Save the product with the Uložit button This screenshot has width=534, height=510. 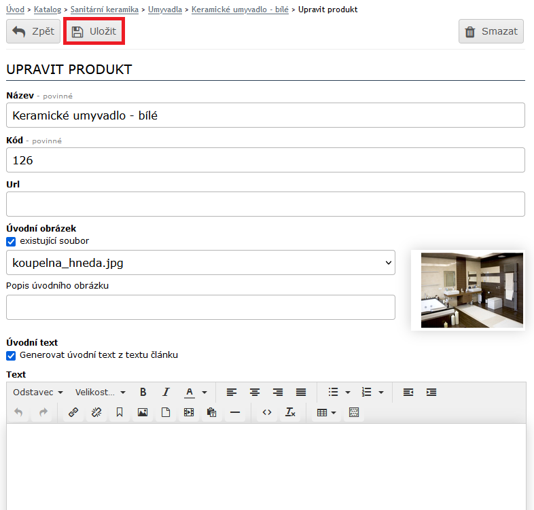(94, 31)
